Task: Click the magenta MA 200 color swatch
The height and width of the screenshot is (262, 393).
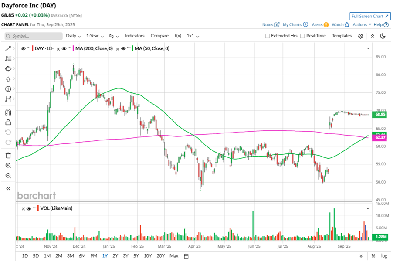Action: tap(75, 48)
